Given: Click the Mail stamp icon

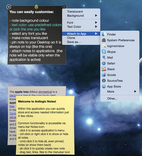Looking at the screenshot, I should tap(104, 57).
